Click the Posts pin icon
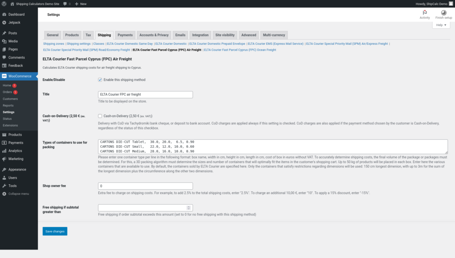The image size is (455, 258). 4,33
